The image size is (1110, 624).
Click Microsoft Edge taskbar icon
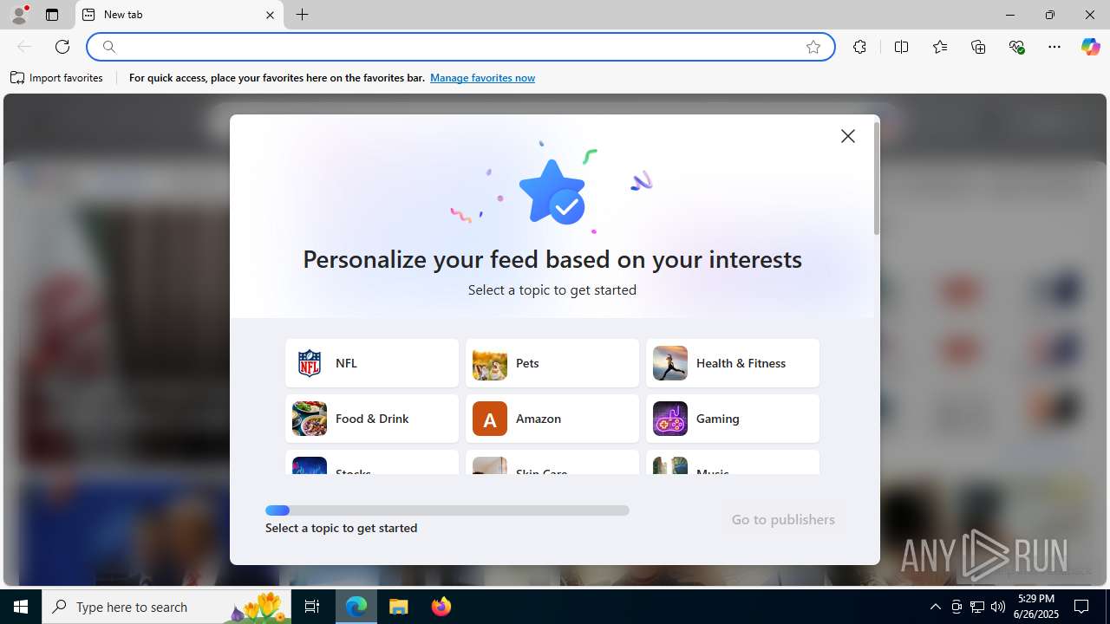[x=356, y=607]
